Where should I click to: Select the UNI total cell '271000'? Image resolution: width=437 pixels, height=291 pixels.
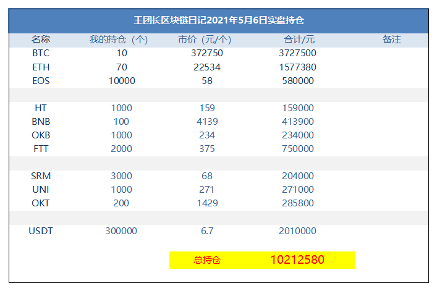pyautogui.click(x=298, y=189)
